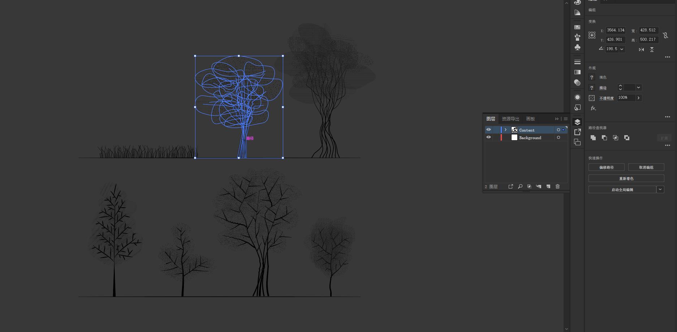Click the 重新着色 button
The image size is (677, 332).
(x=626, y=178)
